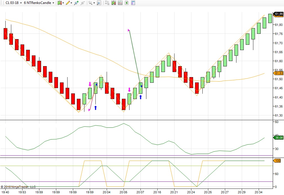Click the 20:34 time axis label
The height and width of the screenshot is (195, 284).
[x=258, y=192]
